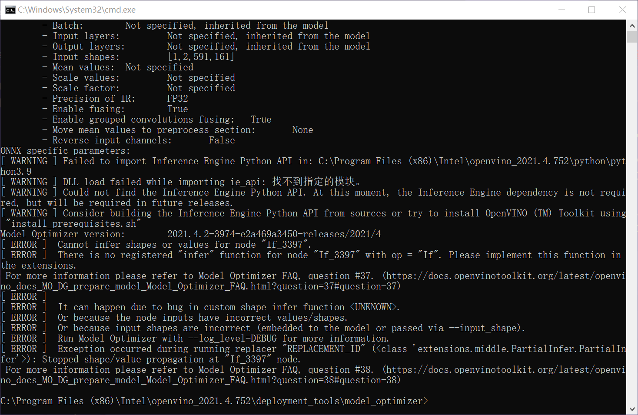This screenshot has height=415, width=638.
Task: Click the Model Optimizer version line
Action: (191, 234)
